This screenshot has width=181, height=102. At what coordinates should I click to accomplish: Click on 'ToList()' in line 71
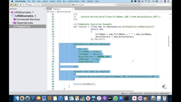[99, 39]
